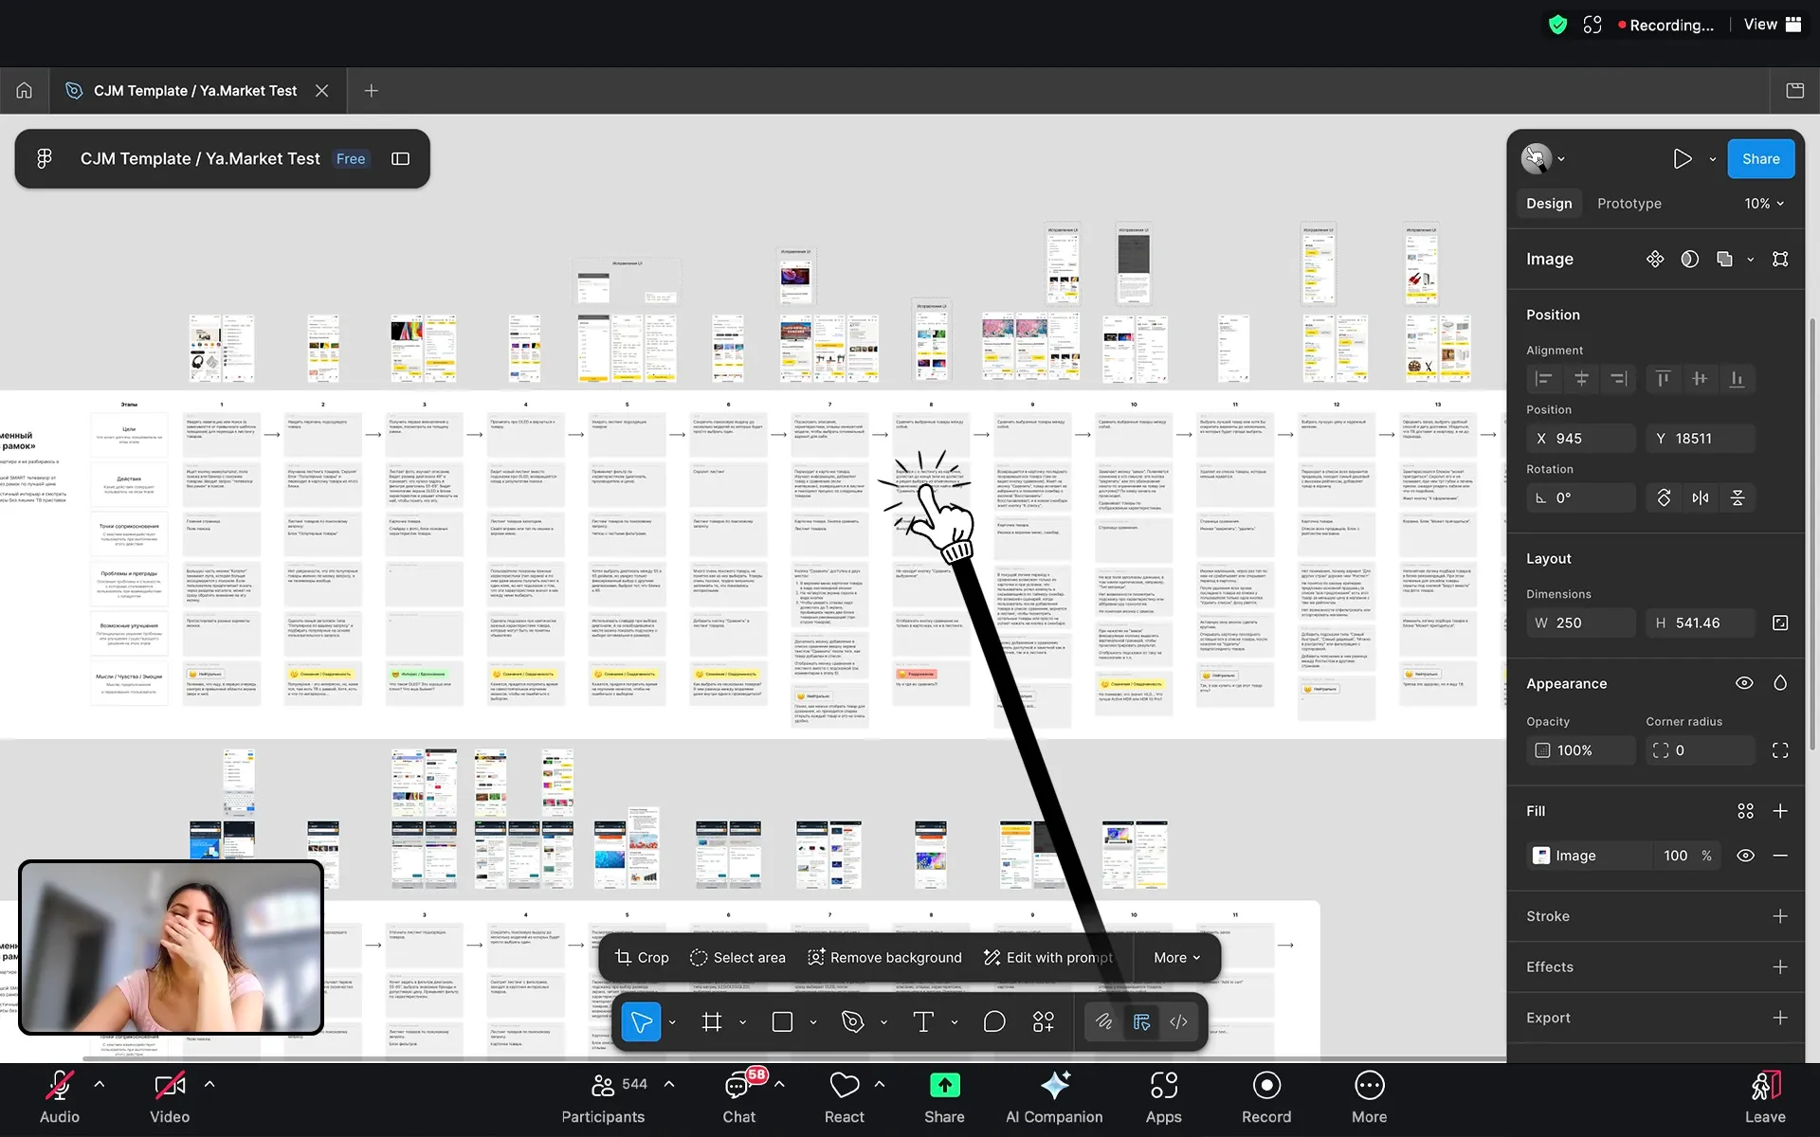This screenshot has width=1820, height=1137.
Task: Click the blue Share button in Figma
Action: click(x=1760, y=159)
